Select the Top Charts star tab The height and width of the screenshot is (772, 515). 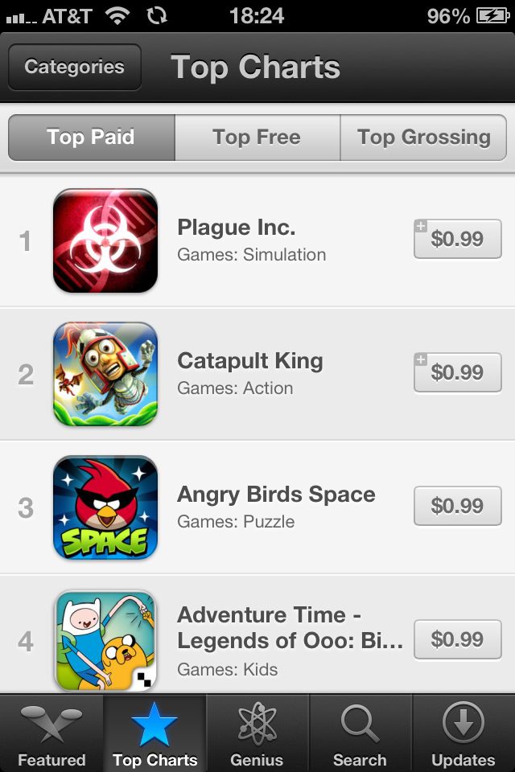tap(154, 733)
